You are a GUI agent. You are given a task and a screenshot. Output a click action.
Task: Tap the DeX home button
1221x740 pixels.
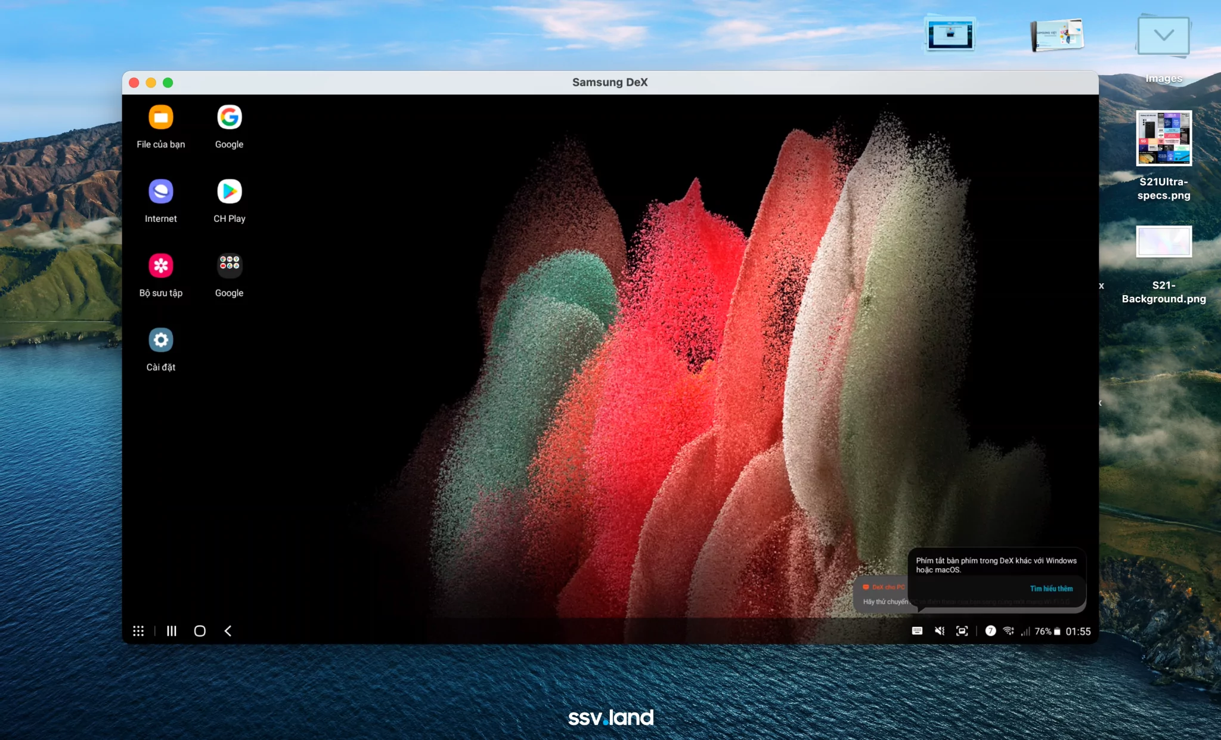[x=200, y=631]
